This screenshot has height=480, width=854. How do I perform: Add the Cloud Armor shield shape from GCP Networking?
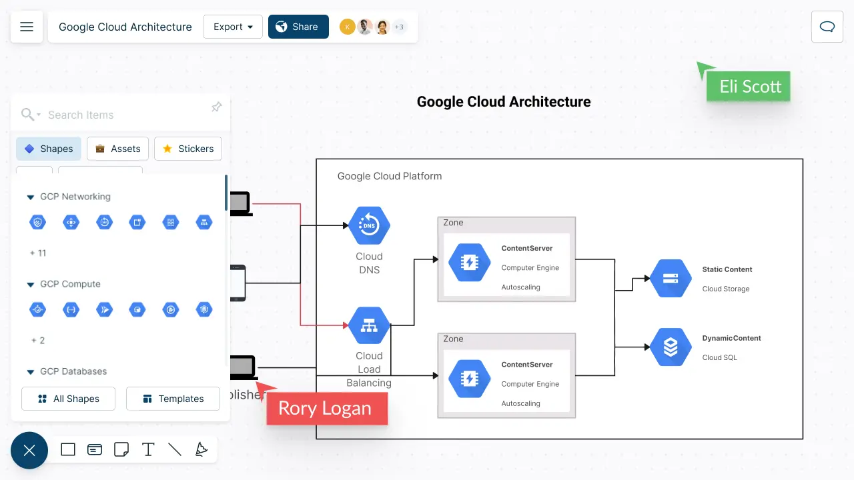click(38, 222)
